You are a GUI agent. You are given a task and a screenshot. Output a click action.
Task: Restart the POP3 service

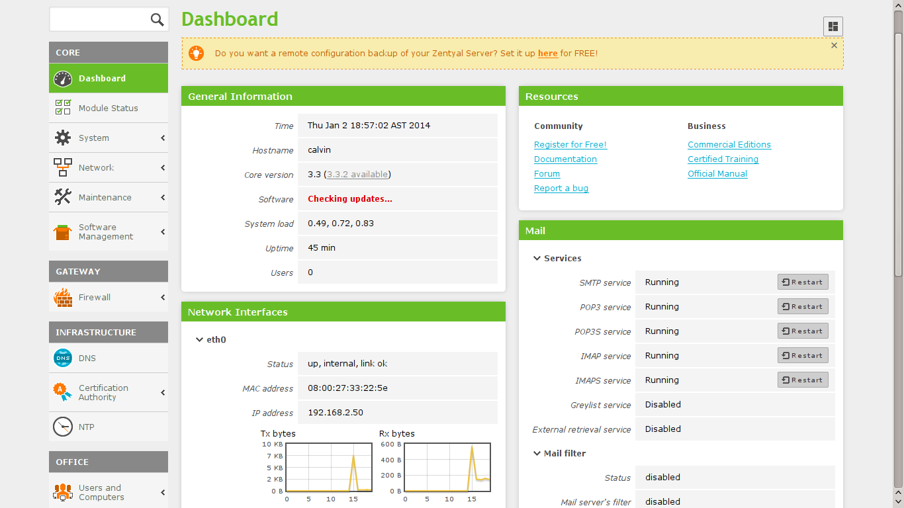(803, 307)
